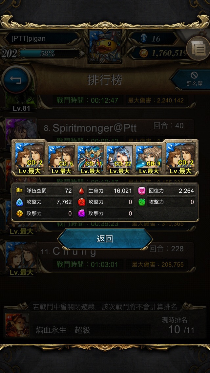Tap the purple dark attack icon
This screenshot has width=210, height=373.
click(82, 213)
